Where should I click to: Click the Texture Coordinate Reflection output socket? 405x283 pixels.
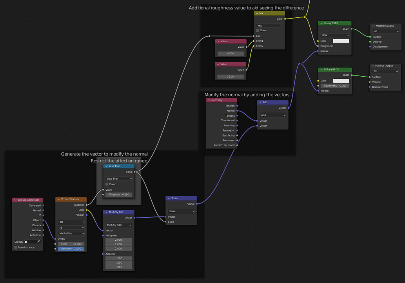pyautogui.click(x=44, y=235)
